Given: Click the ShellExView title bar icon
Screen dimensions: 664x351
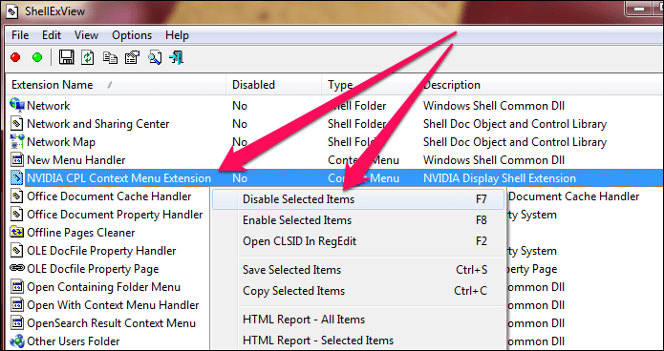Looking at the screenshot, I should tap(11, 11).
